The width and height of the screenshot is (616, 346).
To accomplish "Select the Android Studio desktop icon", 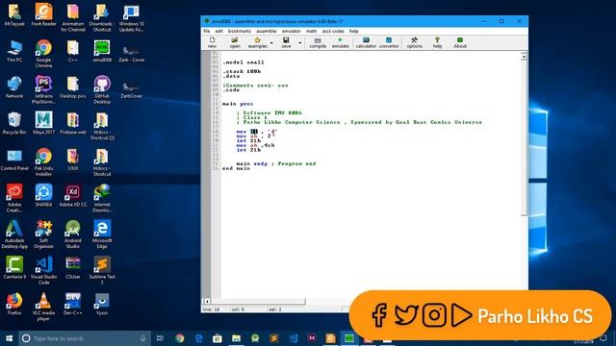I will coord(73,235).
